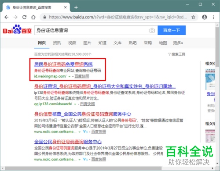Open the 贴吧 tab
The image size is (220, 171).
coord(132,43)
